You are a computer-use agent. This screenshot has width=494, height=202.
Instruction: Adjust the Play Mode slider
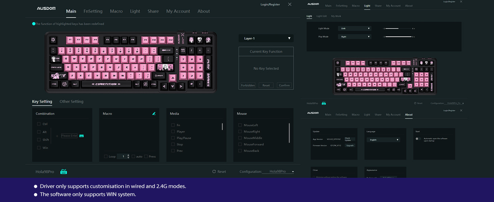(398, 37)
